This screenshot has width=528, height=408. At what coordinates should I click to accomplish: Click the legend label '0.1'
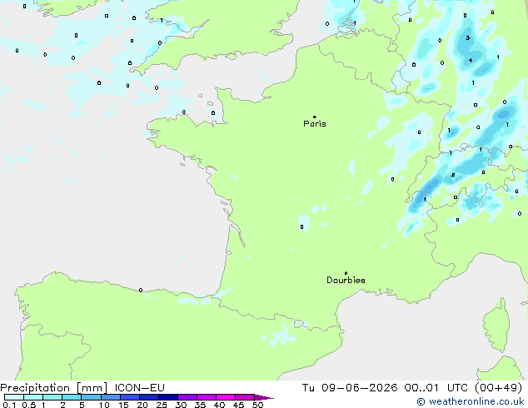(x=9, y=405)
